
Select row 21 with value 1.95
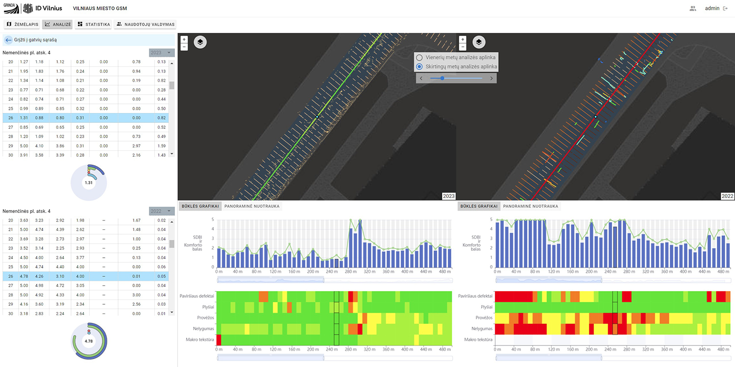coord(84,71)
